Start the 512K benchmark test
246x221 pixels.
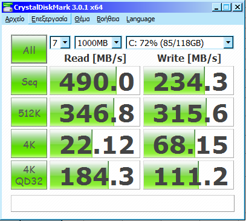tap(29, 112)
